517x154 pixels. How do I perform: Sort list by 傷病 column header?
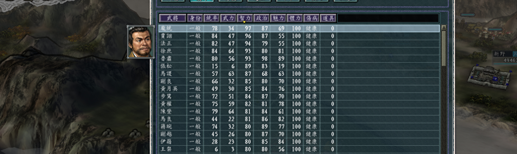pyautogui.click(x=311, y=18)
